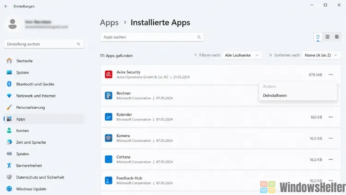Click in the Apps suchen field
The width and height of the screenshot is (346, 195).
(x=152, y=37)
